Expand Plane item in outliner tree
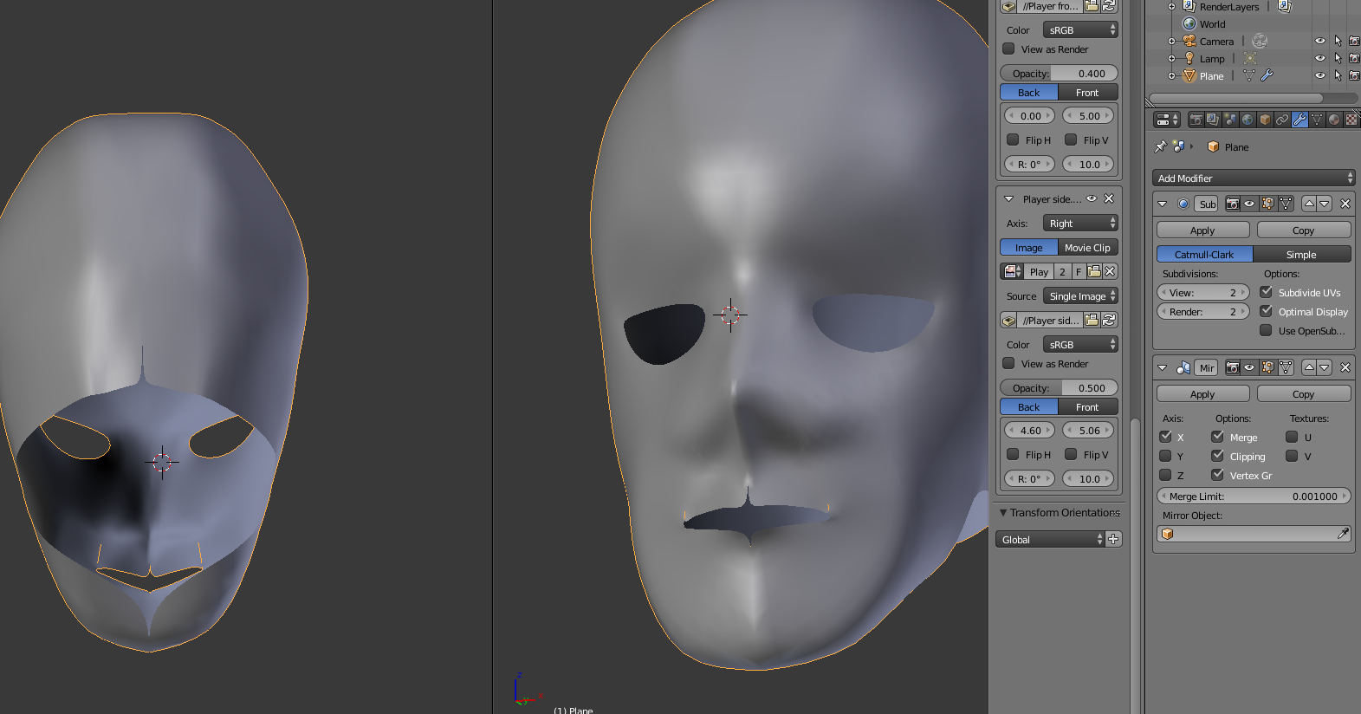The image size is (1361, 714). [1171, 75]
